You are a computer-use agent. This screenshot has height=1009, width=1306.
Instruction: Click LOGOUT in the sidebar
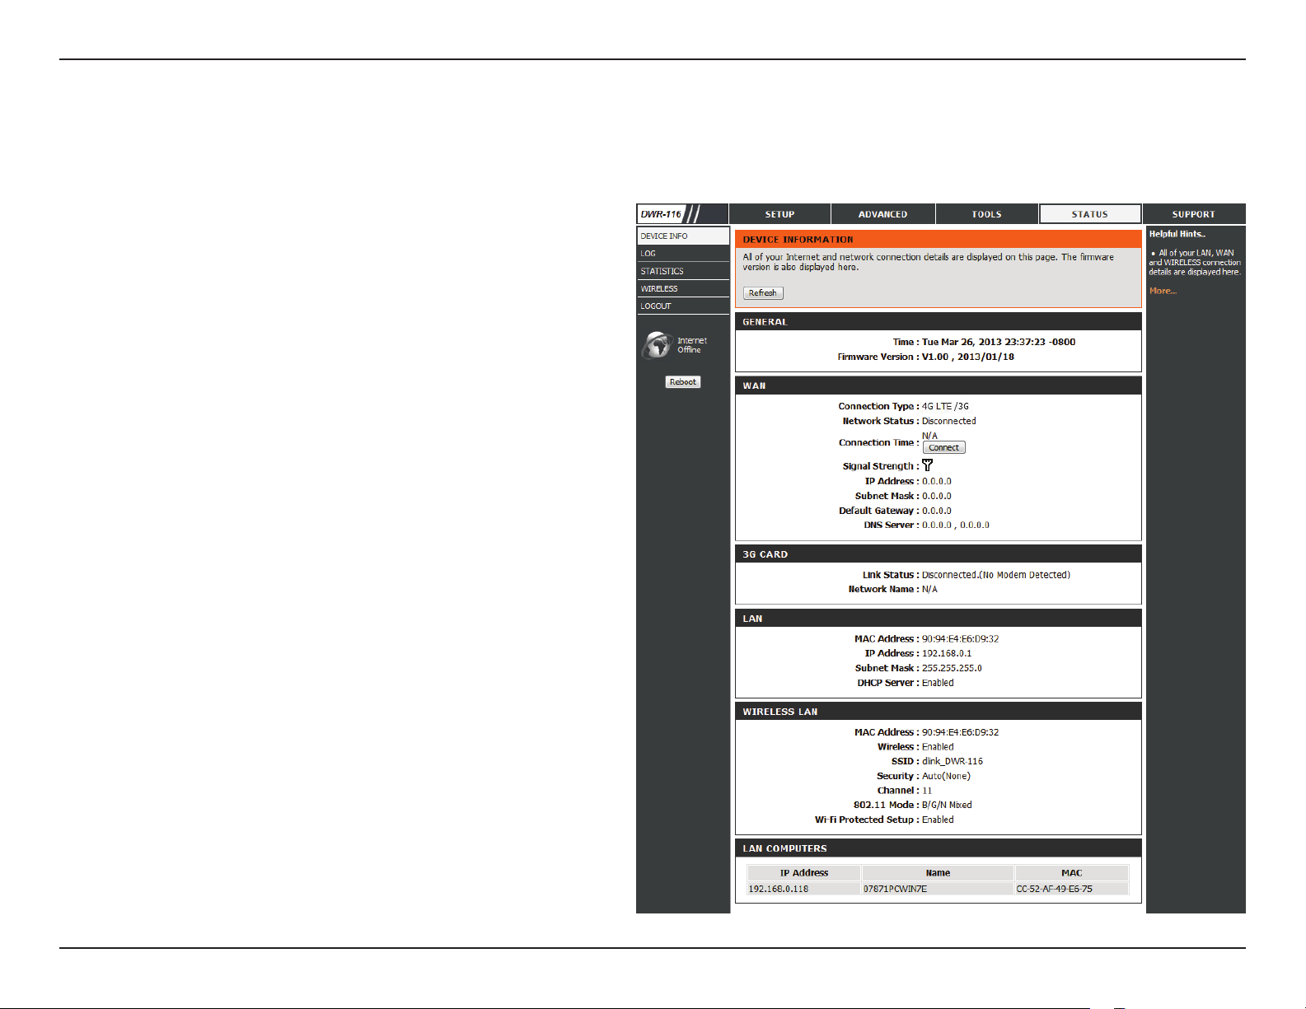pyautogui.click(x=683, y=306)
